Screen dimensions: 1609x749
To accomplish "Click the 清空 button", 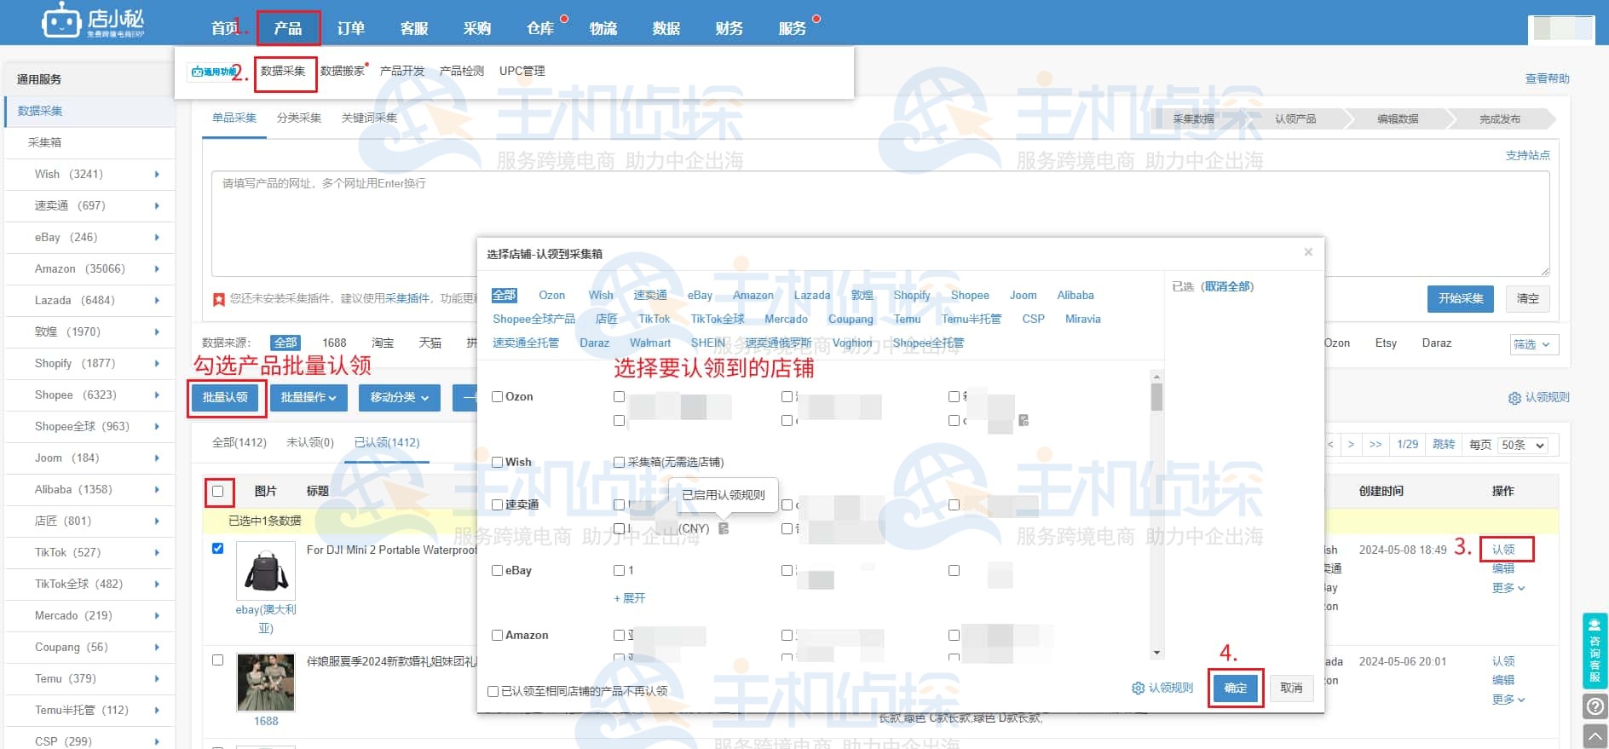I will tap(1528, 298).
